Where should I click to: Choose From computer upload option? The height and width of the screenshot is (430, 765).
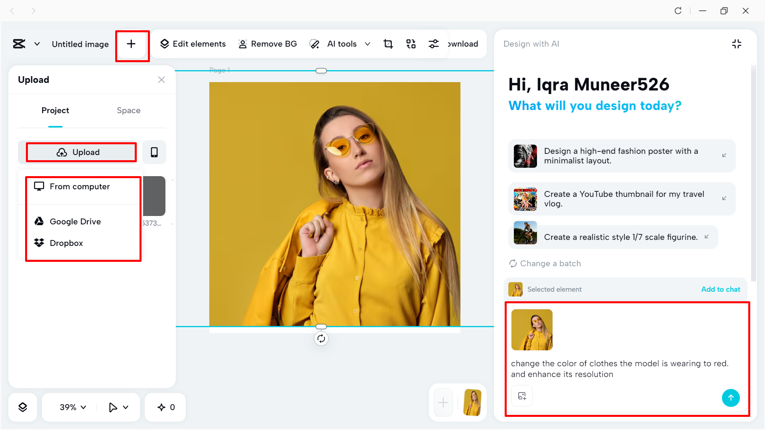[79, 187]
